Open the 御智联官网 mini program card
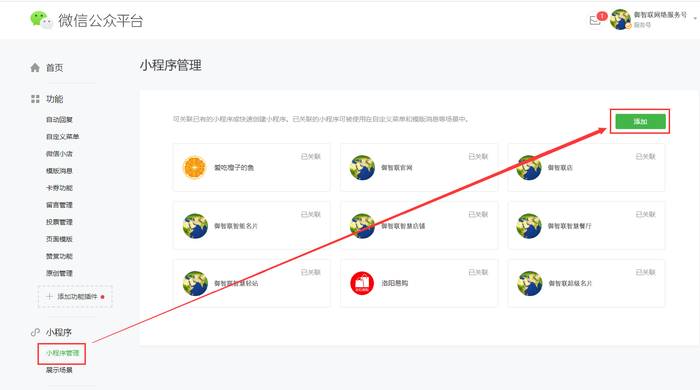700x390 pixels. point(419,167)
